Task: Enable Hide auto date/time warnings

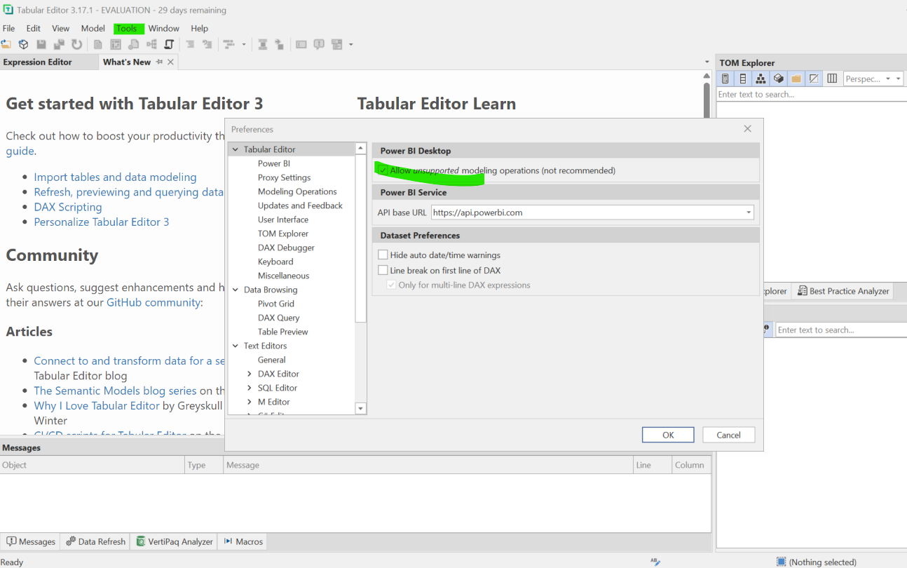Action: point(383,255)
